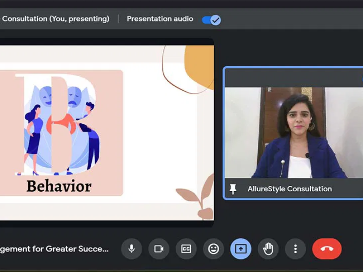
Task: Click the 'Presentation audio' label
Action: [x=160, y=19]
